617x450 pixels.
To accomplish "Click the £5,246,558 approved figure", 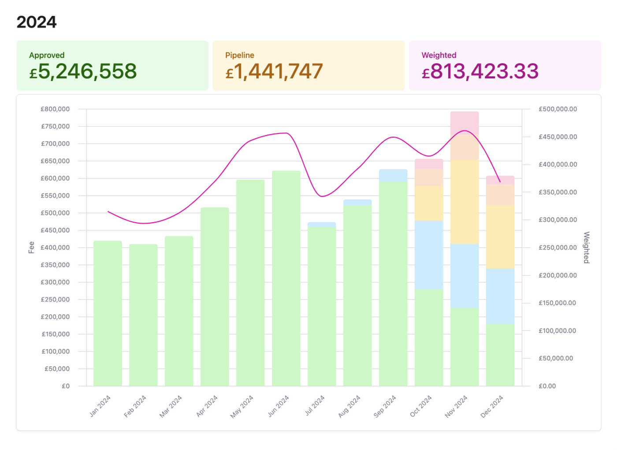I will click(x=83, y=71).
